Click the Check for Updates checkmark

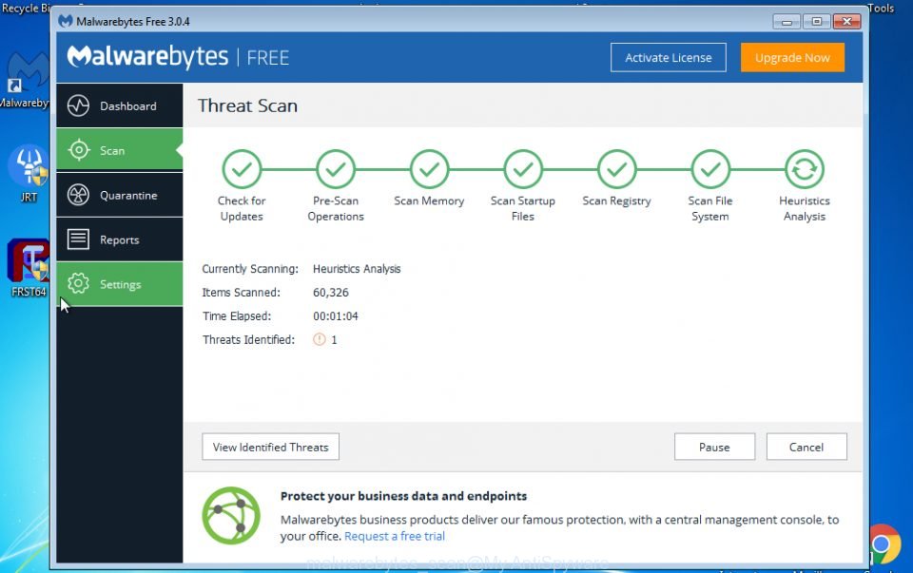pos(241,168)
